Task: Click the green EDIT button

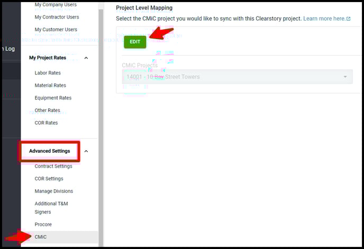Action: (135, 42)
